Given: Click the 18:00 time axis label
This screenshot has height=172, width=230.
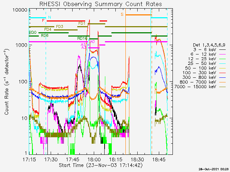Looking at the screenshot, I should pos(94,159).
